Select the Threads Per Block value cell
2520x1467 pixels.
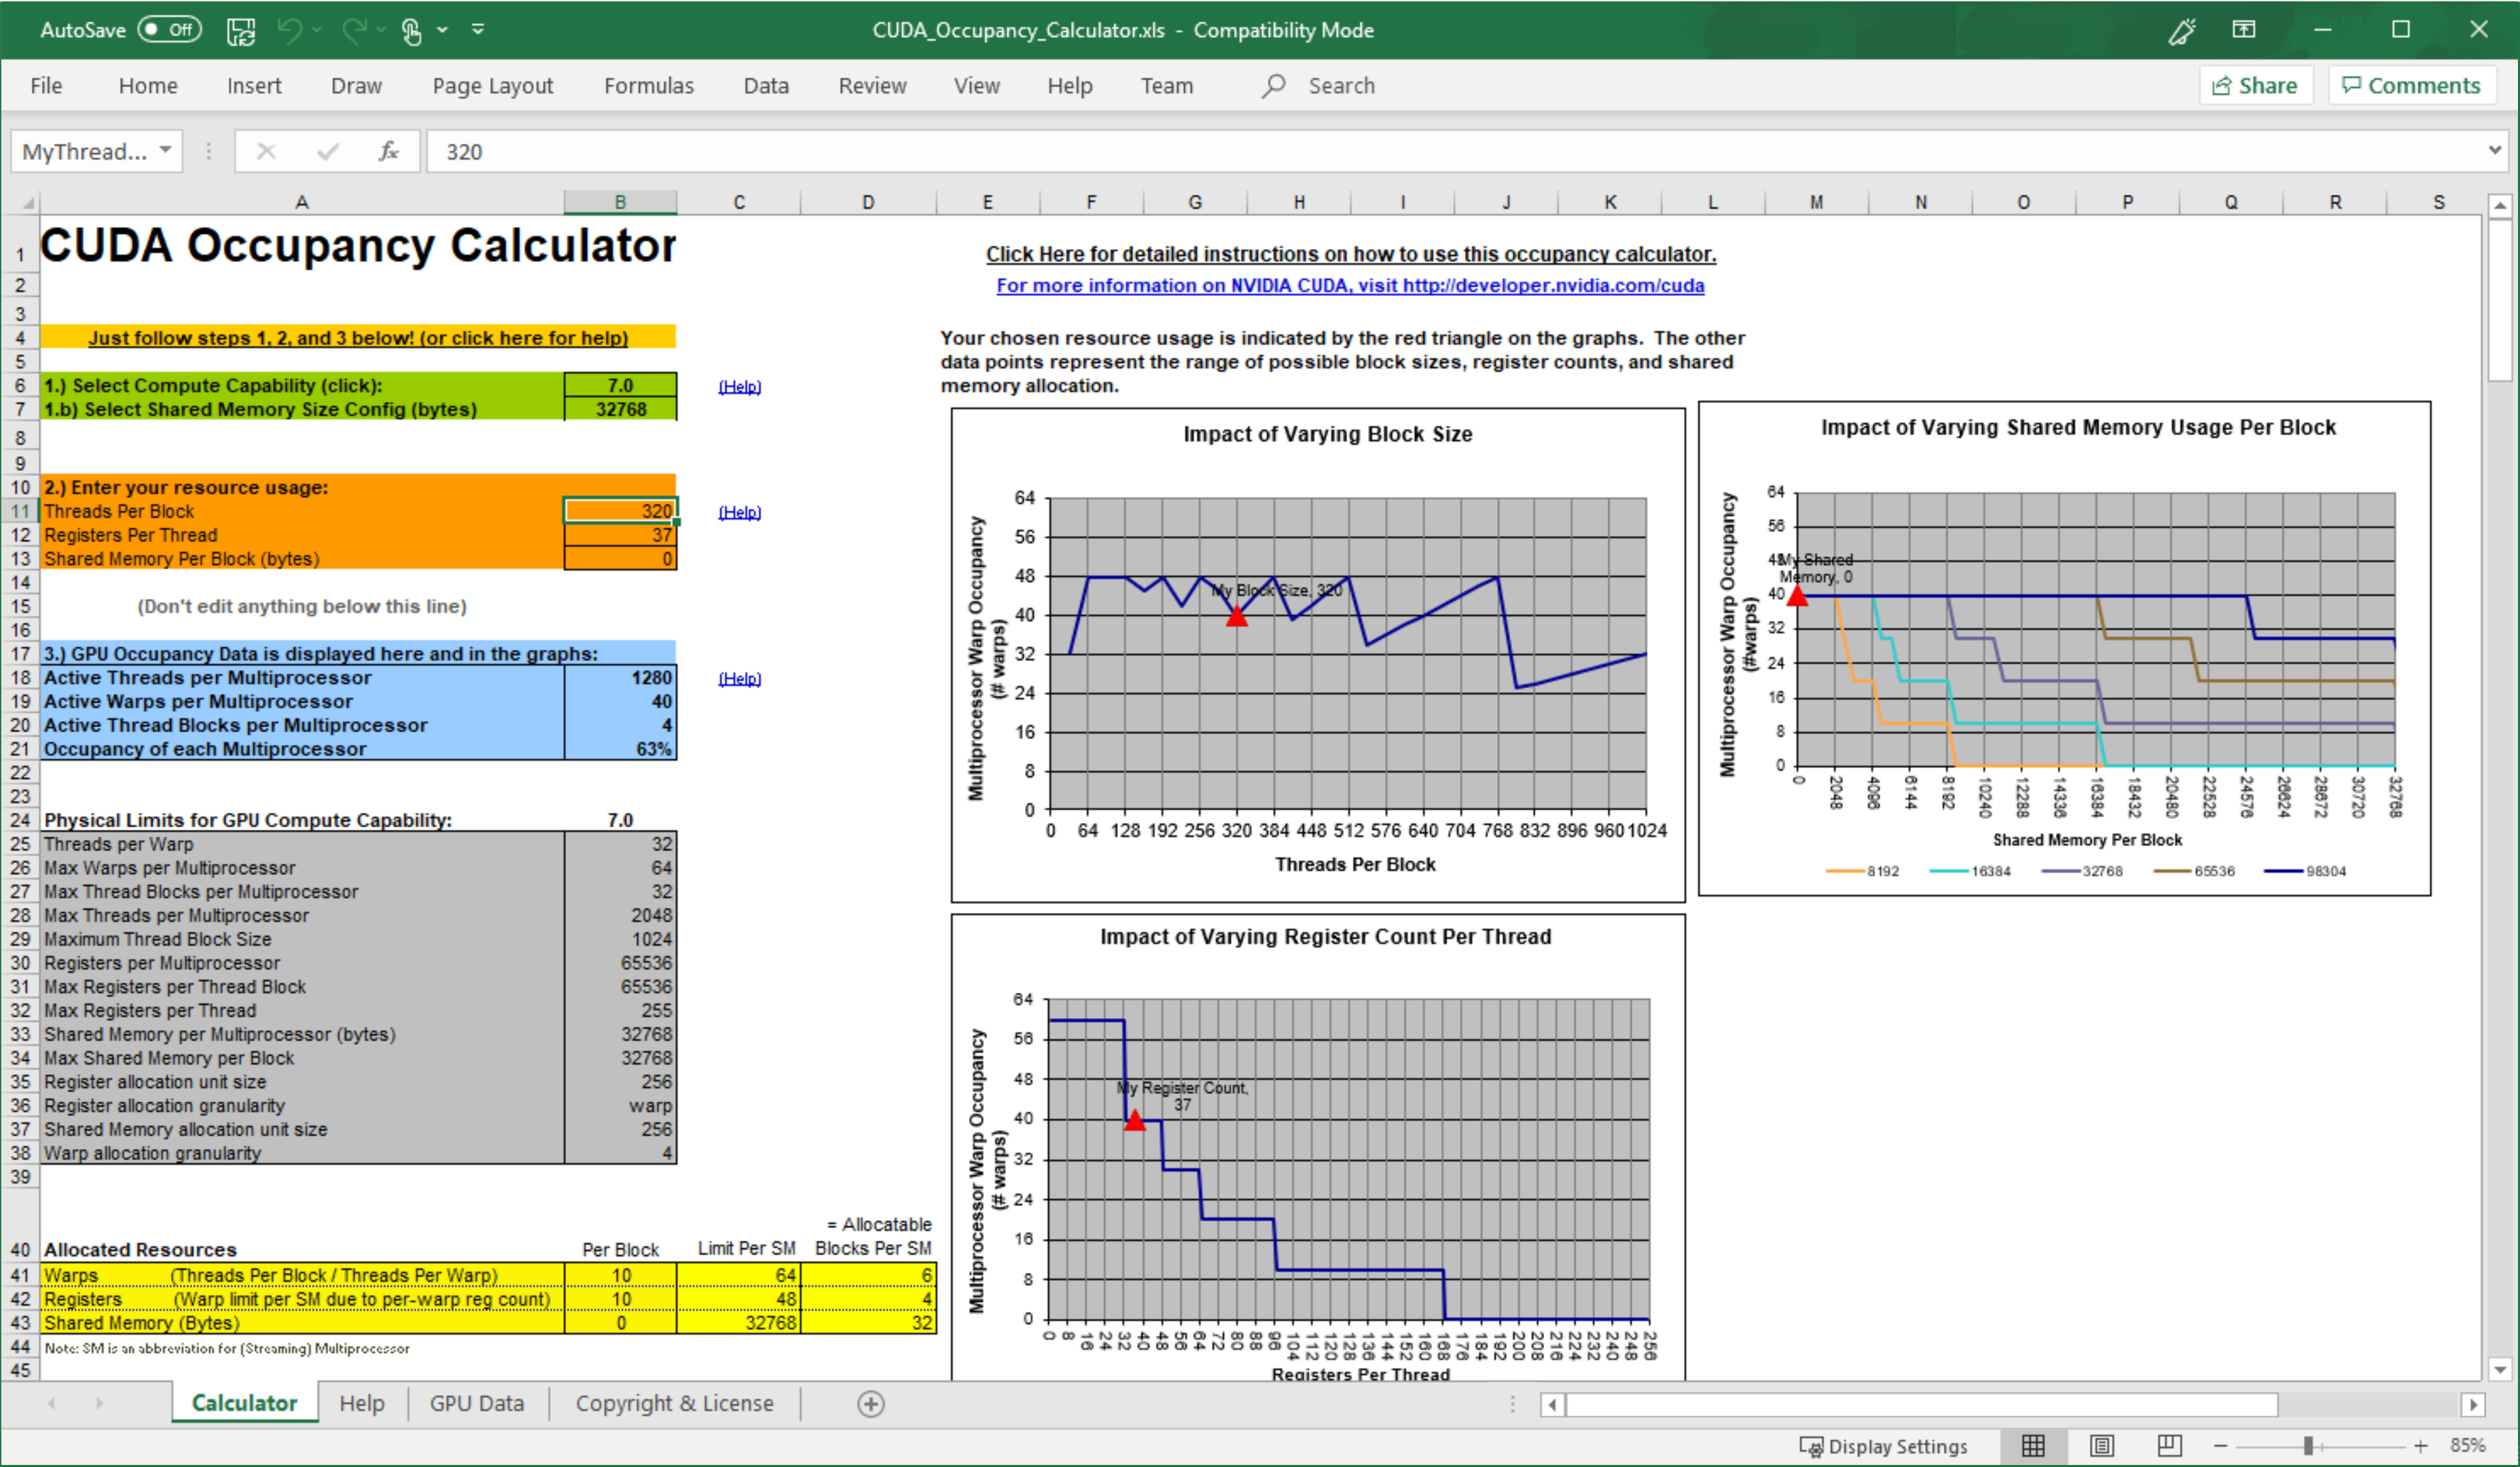620,511
